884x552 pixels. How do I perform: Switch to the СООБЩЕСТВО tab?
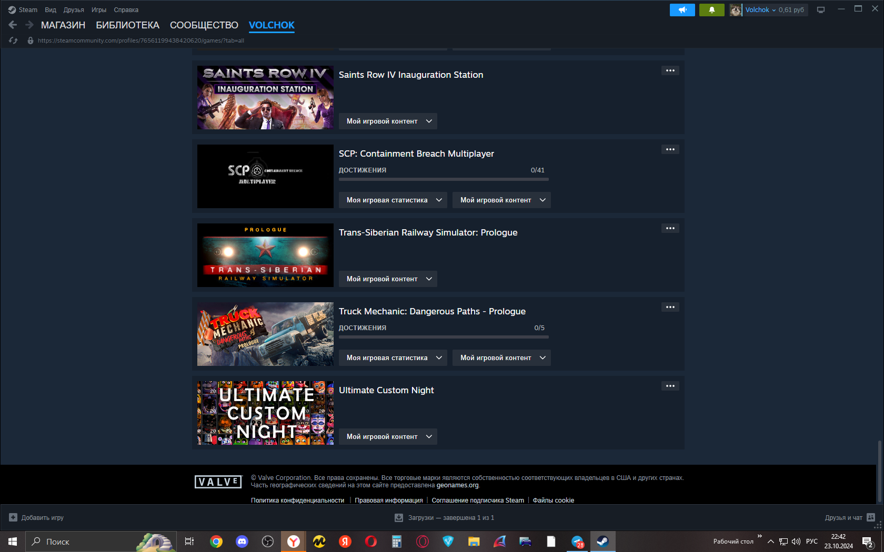tap(204, 25)
